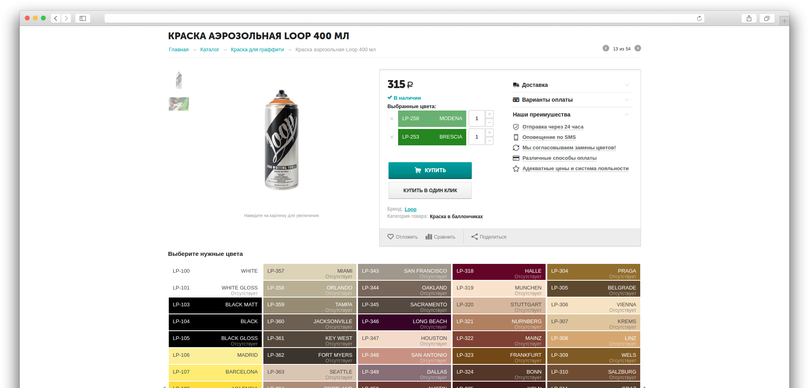Open the browser share icon
This screenshot has height=388, width=809.
click(x=749, y=18)
